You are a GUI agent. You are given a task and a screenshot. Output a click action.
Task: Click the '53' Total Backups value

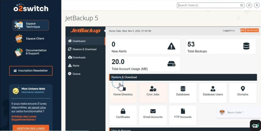(x=191, y=44)
